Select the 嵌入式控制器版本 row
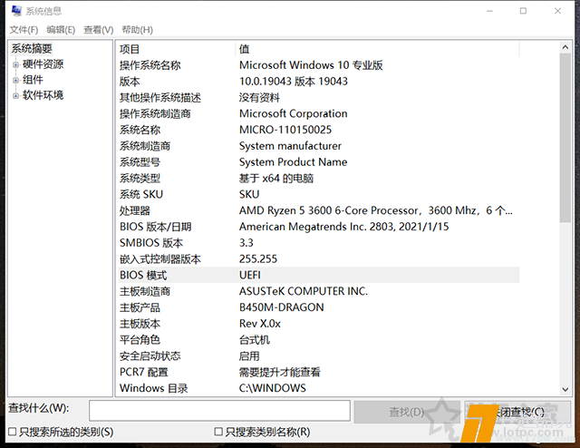Image resolution: width=580 pixels, height=448 pixels. [318, 259]
